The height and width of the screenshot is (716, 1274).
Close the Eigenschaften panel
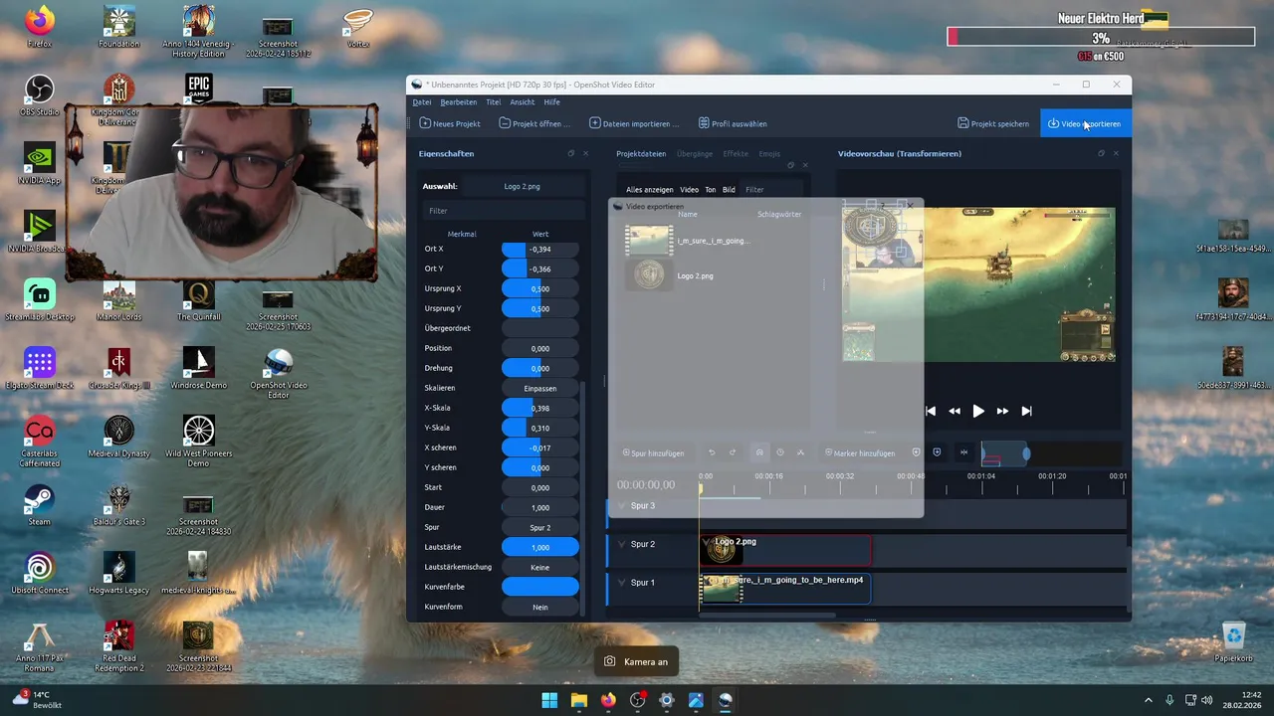[586, 153]
